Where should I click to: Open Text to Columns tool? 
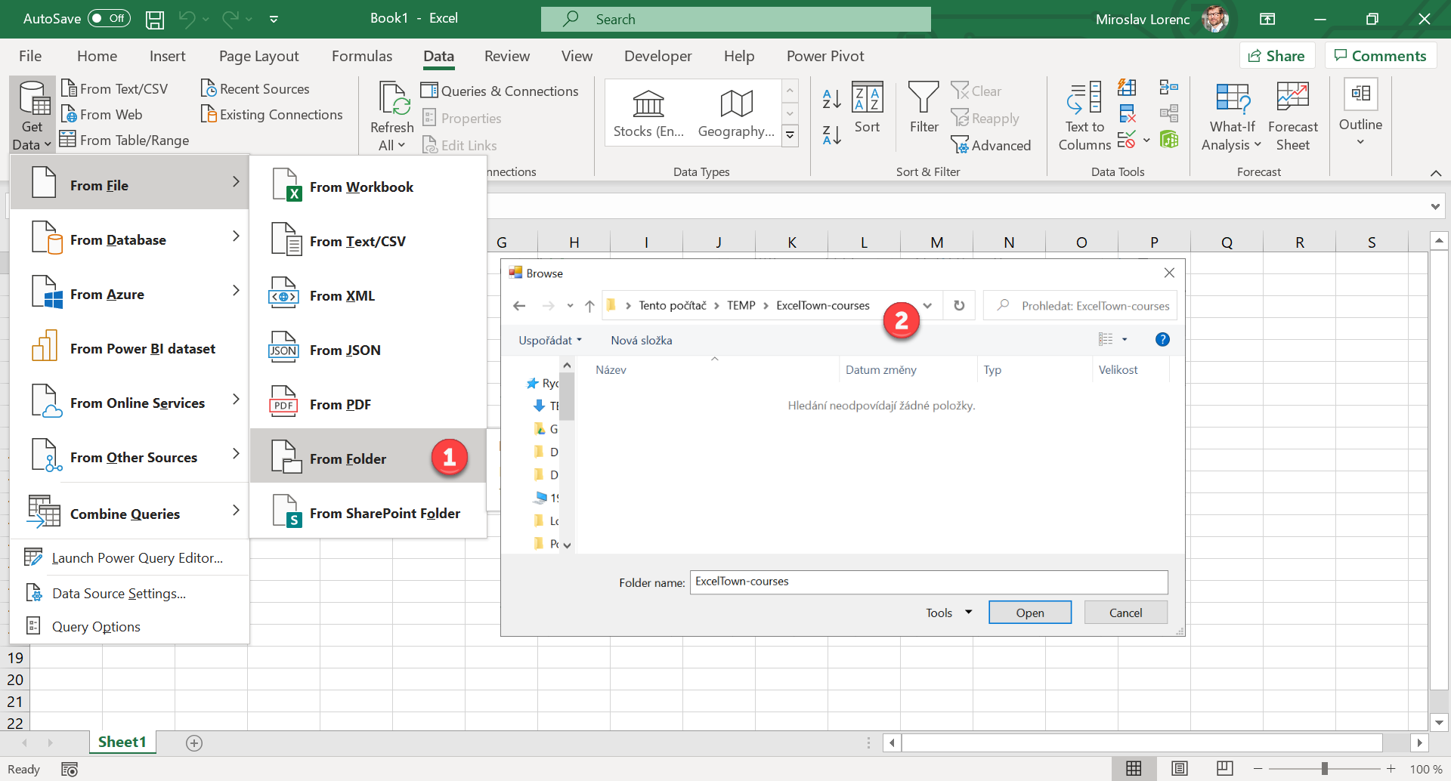[x=1084, y=116]
